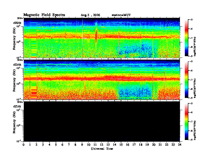Click hour tick label "7" on time axis

pos(69,145)
